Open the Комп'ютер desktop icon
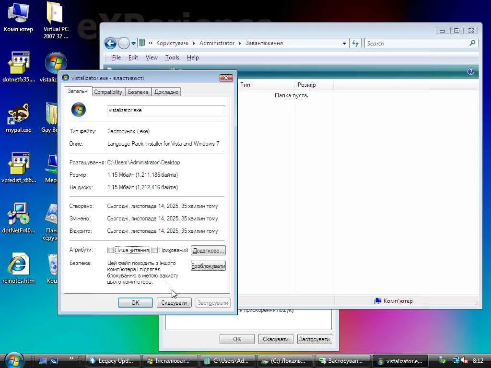 18,17
